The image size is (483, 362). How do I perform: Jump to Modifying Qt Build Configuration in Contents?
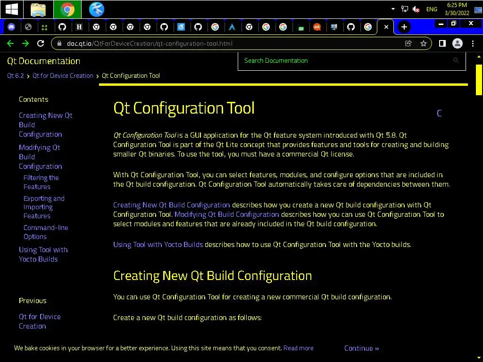[x=41, y=156]
